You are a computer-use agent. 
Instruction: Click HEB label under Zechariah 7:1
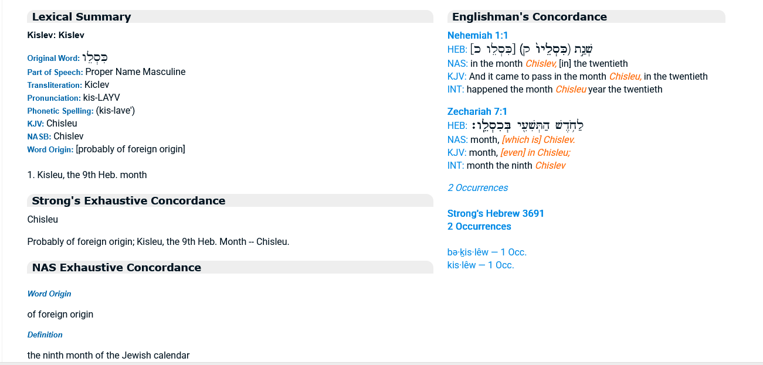tap(457, 126)
